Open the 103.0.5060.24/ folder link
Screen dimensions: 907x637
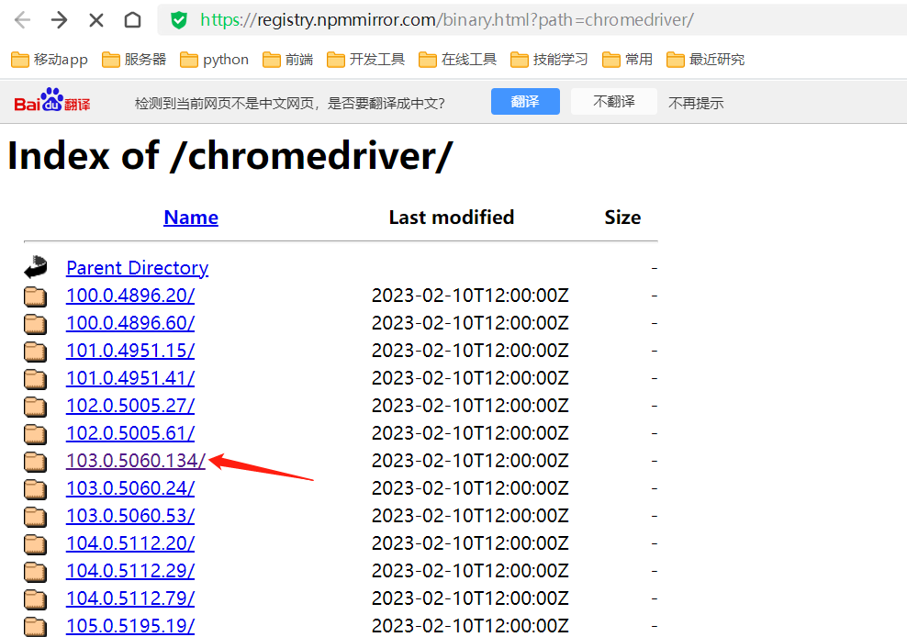pos(130,488)
